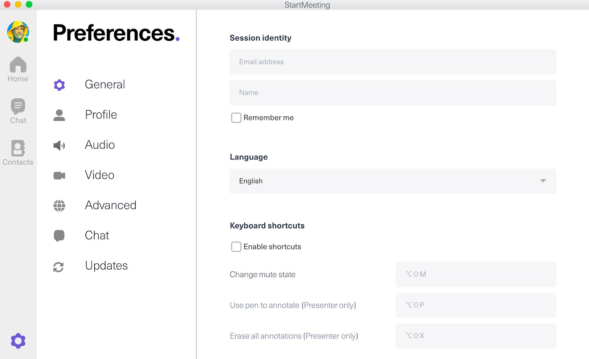Check the Enable shortcuts checkbox
This screenshot has height=359, width=589.
[x=236, y=247]
